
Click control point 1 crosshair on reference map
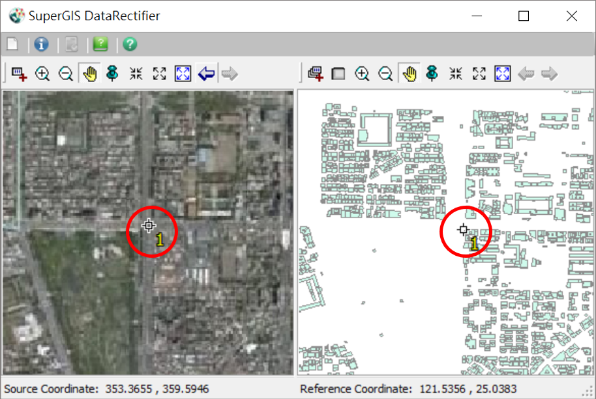[x=463, y=229]
